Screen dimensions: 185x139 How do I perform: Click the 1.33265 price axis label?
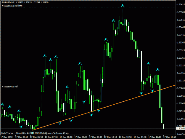[x=181, y=58]
